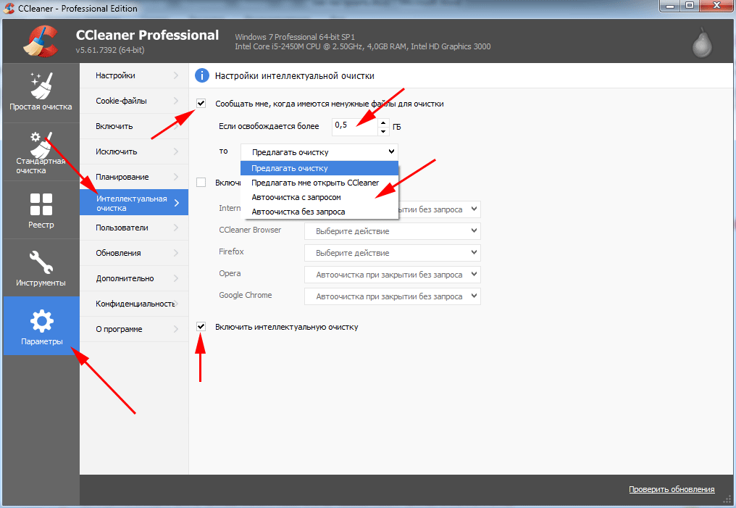Viewport: 736px width, 508px height.
Task: Select Параметры gear icon
Action: 41,320
